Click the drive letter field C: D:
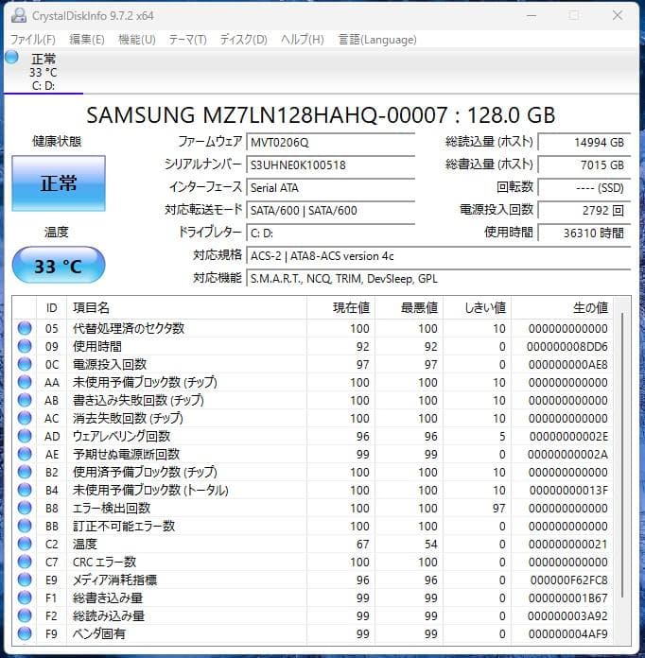Viewport: 645px width, 658px height. (330, 233)
